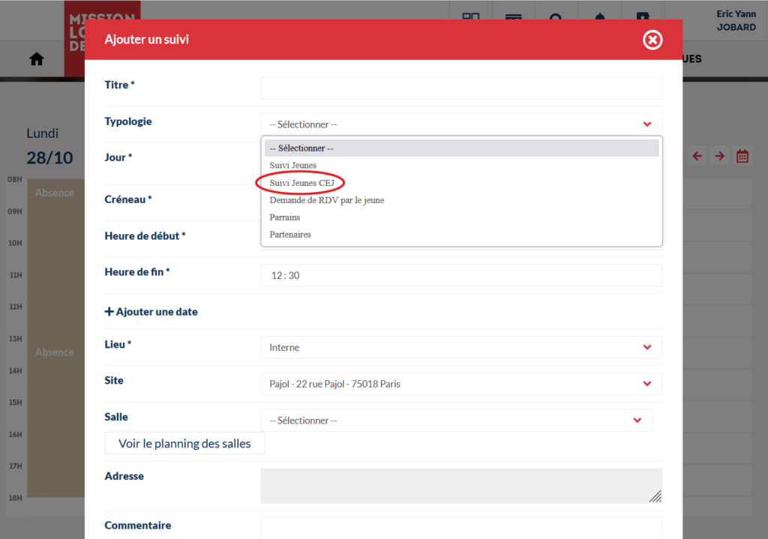The height and width of the screenshot is (539, 768).
Task: Select 'Suivi Jeunes' typology option
Action: 461,166
